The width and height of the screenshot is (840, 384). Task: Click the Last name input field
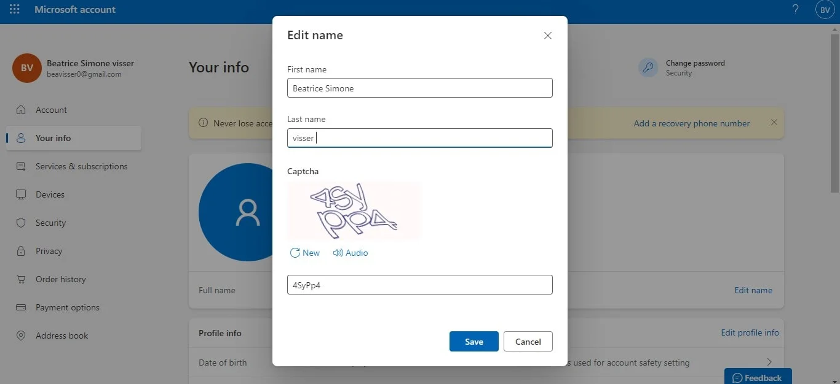coord(420,138)
